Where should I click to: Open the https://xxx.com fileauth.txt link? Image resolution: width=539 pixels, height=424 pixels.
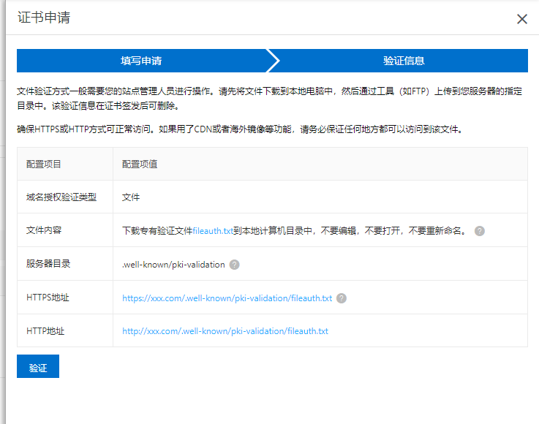(227, 298)
